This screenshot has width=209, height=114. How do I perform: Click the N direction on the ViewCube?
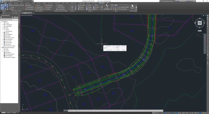point(199,18)
